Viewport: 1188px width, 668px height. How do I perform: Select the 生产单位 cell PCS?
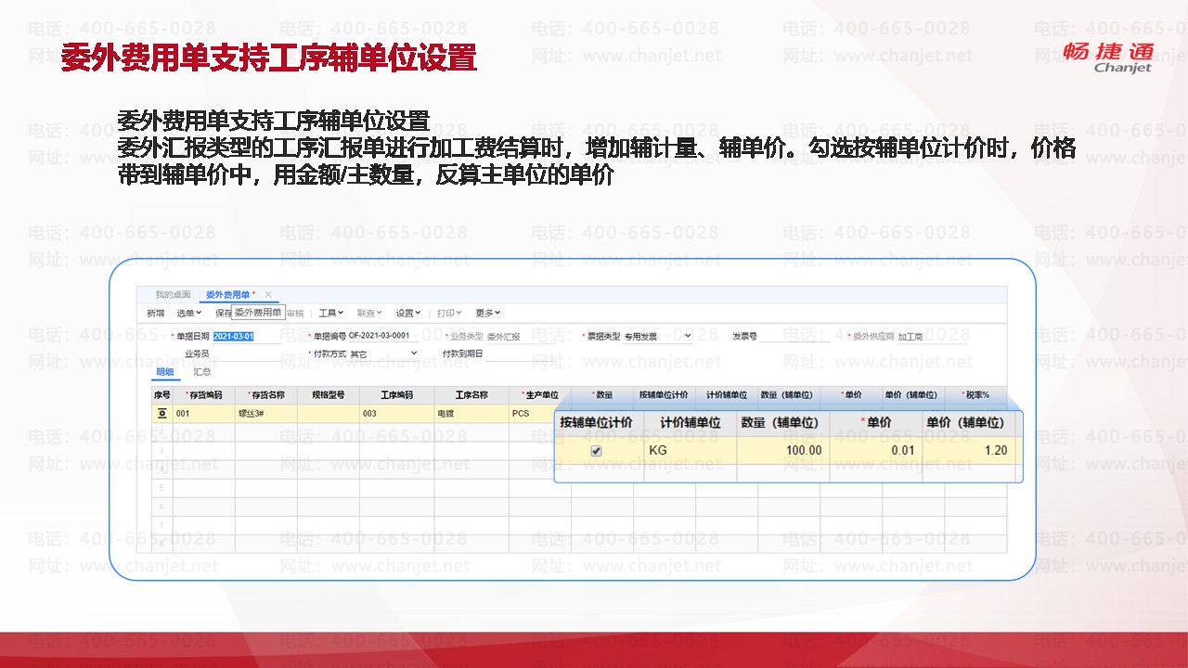tap(531, 414)
